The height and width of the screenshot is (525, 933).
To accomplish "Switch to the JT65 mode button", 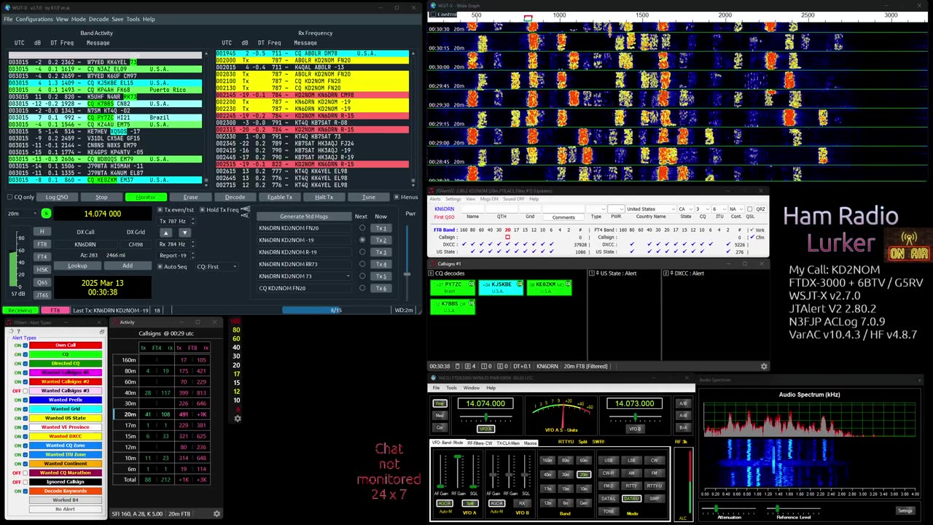I will [x=42, y=295].
